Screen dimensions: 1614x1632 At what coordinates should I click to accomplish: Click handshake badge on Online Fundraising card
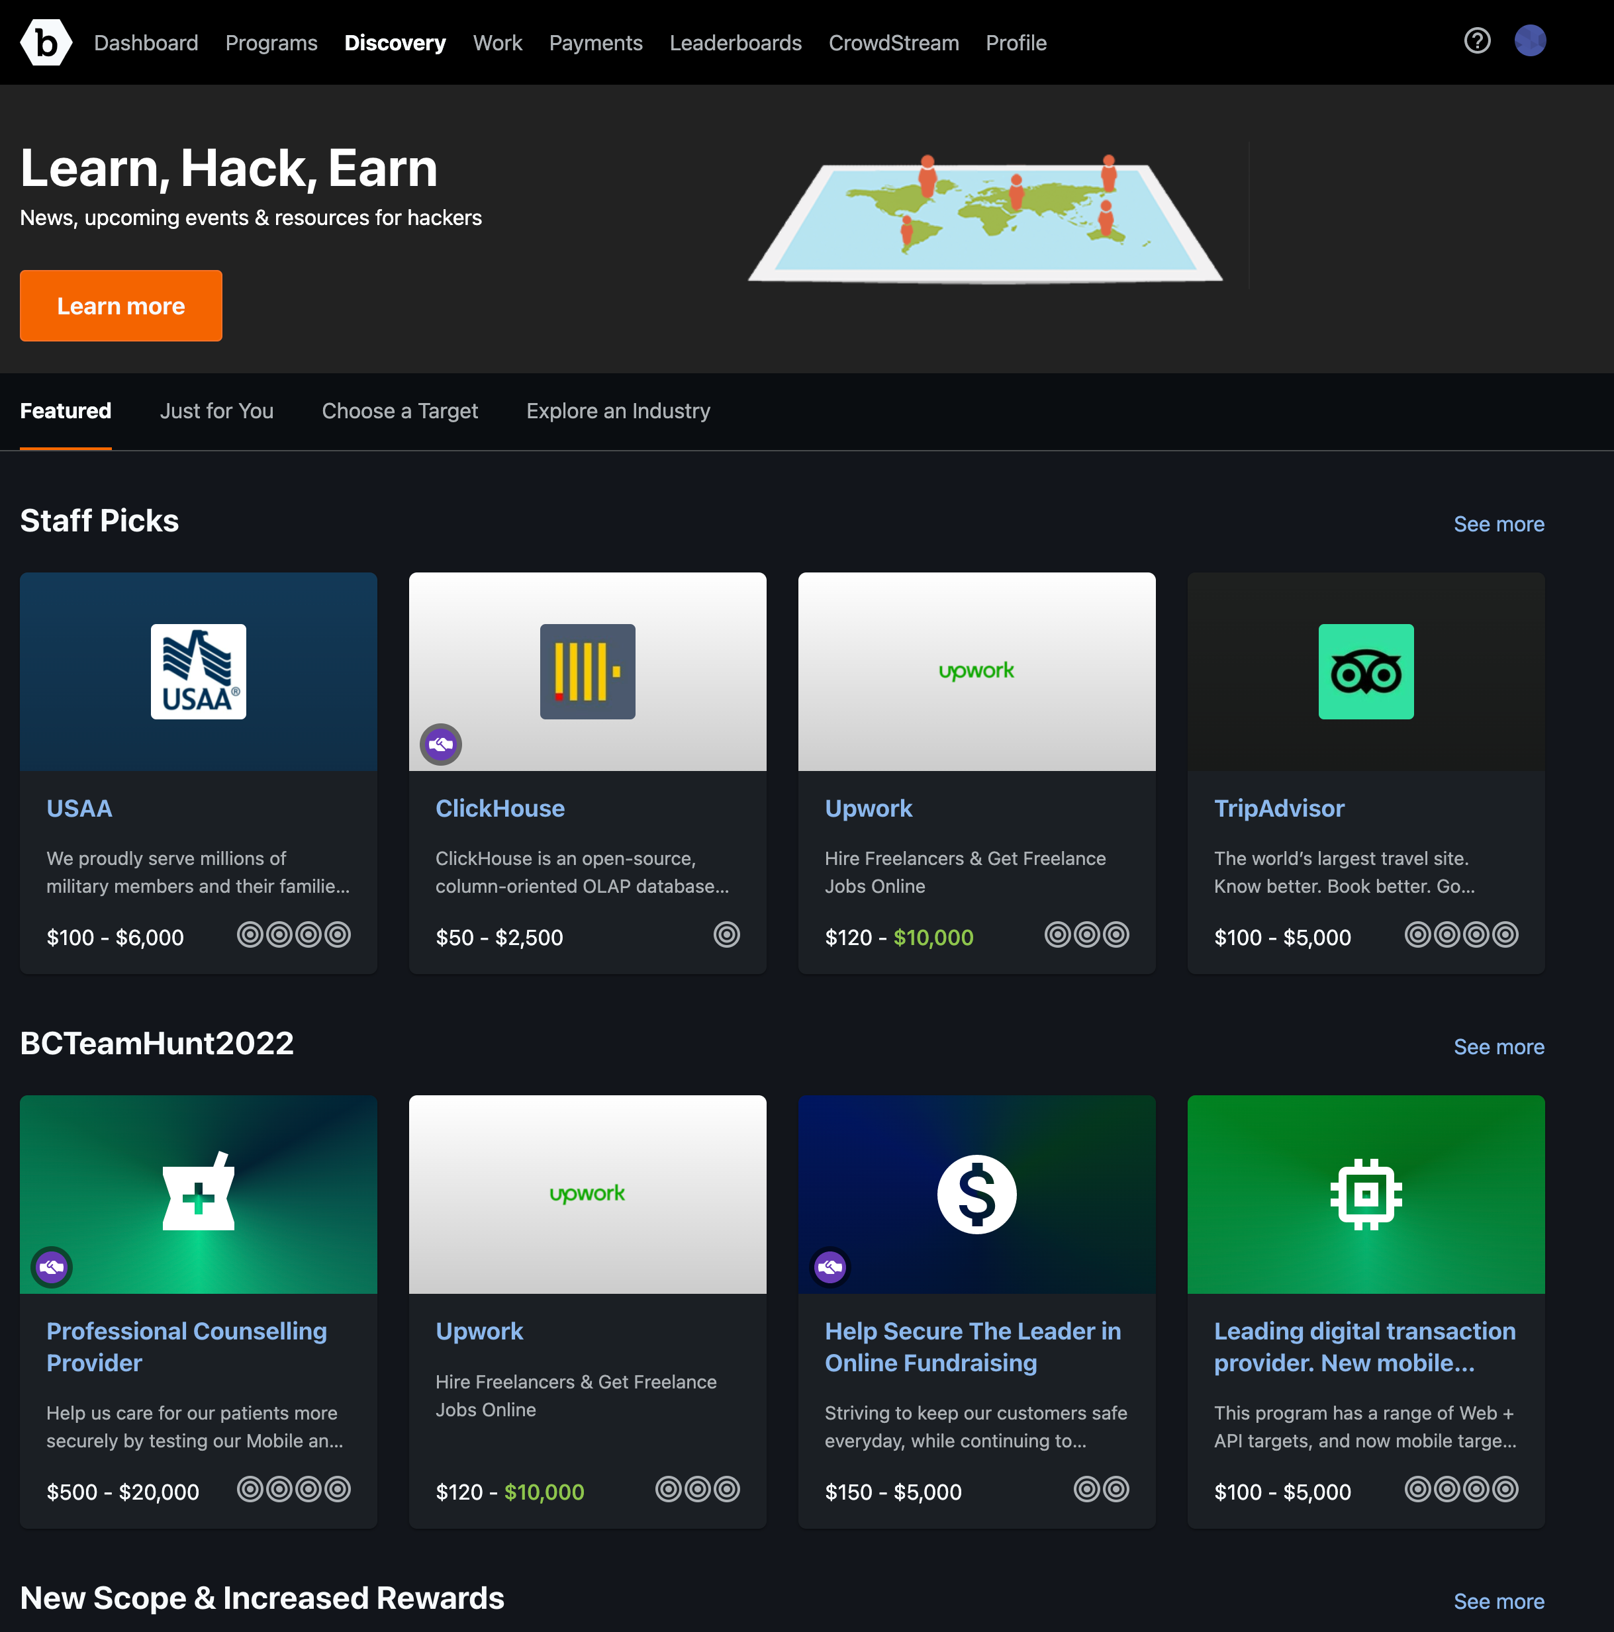coord(830,1267)
